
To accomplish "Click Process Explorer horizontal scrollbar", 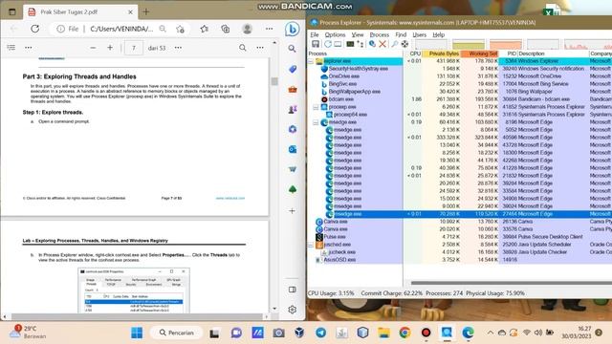I will pyautogui.click(x=512, y=283).
